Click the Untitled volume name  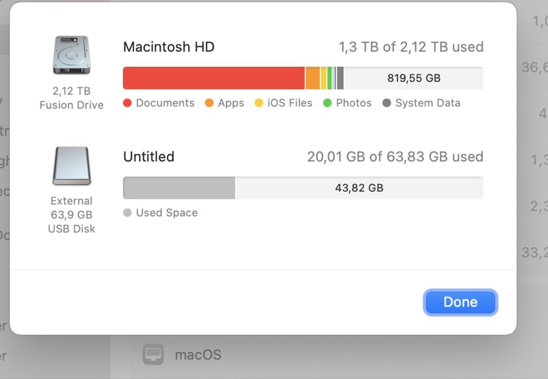(149, 157)
